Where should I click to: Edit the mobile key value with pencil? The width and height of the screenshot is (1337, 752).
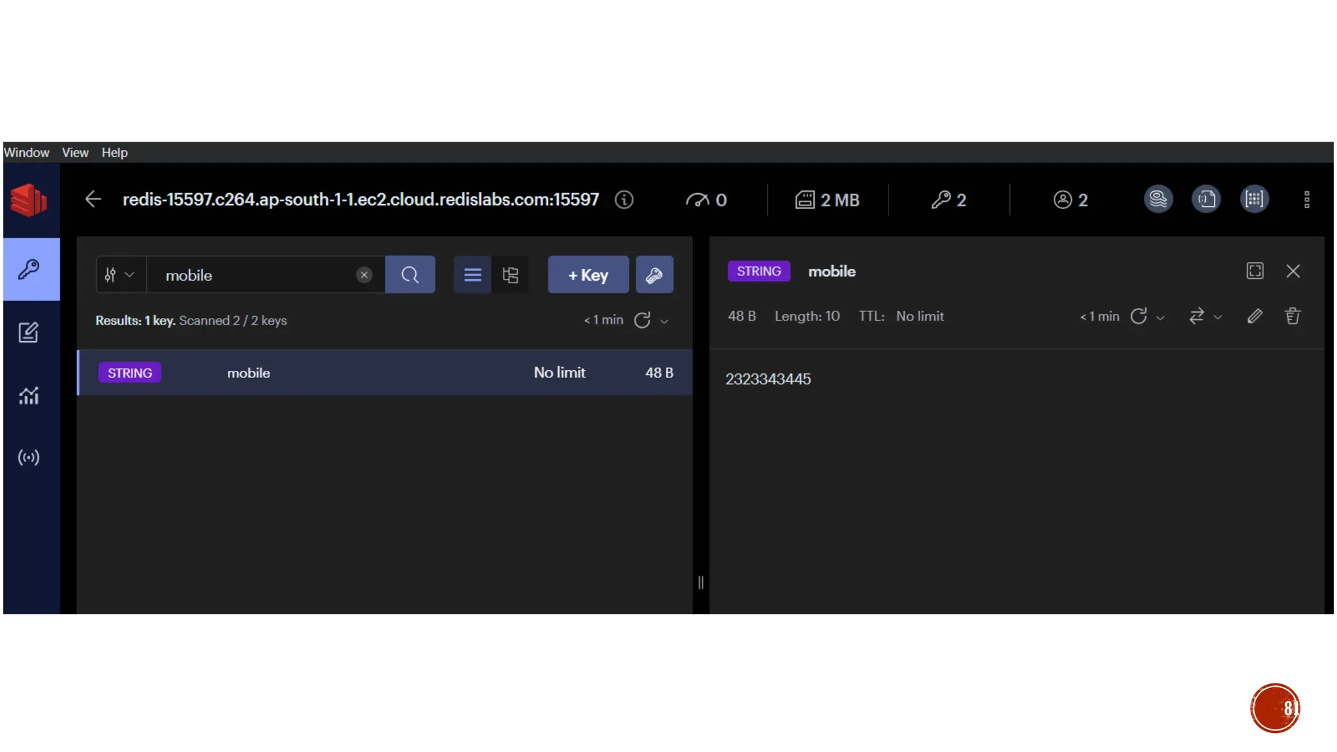(1254, 317)
